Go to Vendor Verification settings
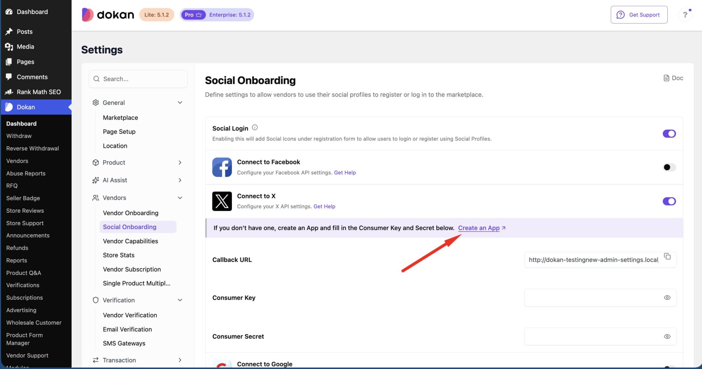 coord(130,315)
